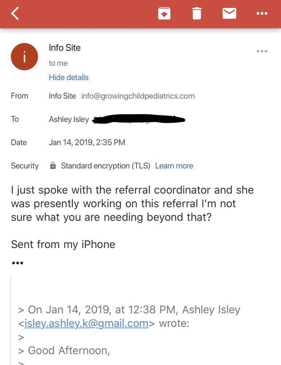Screen dimensions: 281x365
Task: Tap the security lock icon
Action: (53, 166)
